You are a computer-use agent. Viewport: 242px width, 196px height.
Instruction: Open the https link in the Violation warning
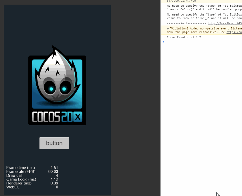[x=234, y=32]
